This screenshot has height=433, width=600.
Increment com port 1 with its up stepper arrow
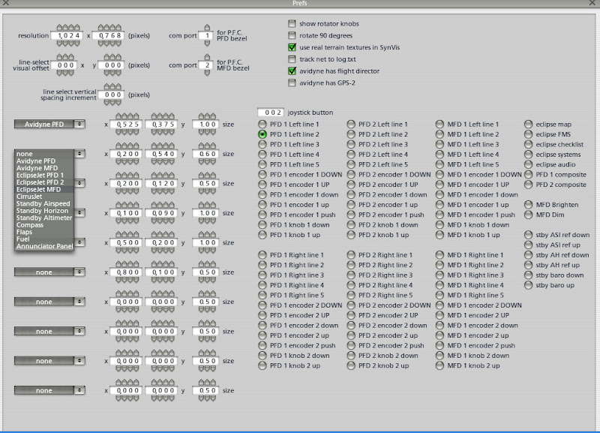coord(208,26)
